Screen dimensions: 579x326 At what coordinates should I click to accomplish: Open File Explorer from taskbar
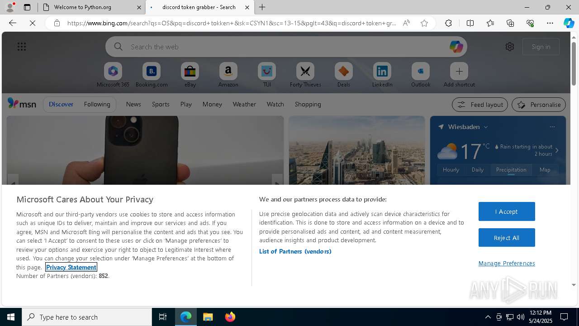(x=208, y=317)
